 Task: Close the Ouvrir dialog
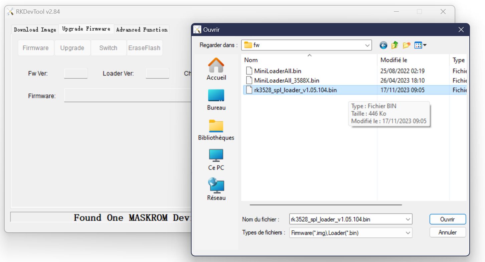(461, 30)
